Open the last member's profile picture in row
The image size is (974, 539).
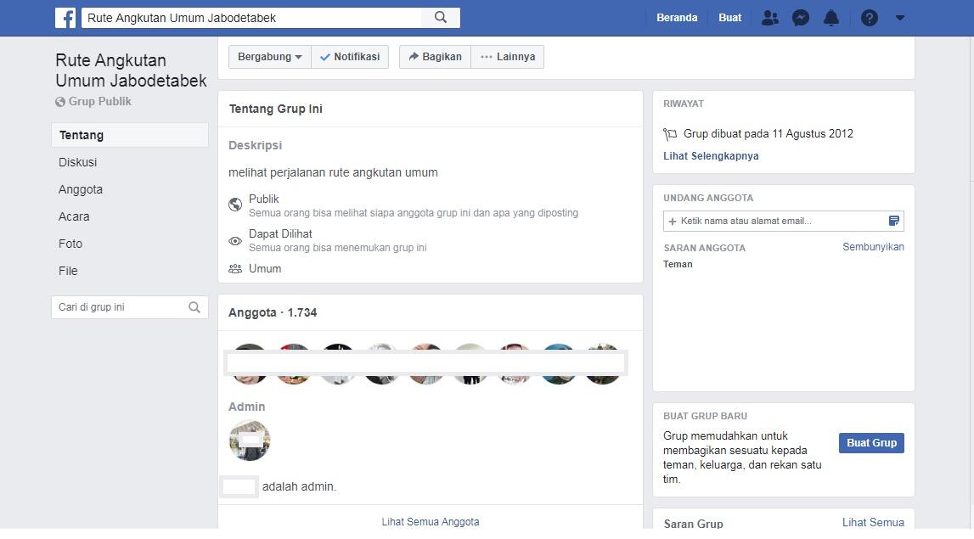click(602, 364)
